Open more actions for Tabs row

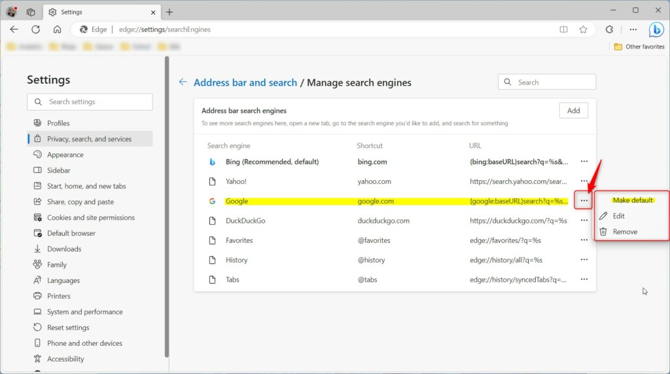(x=584, y=280)
